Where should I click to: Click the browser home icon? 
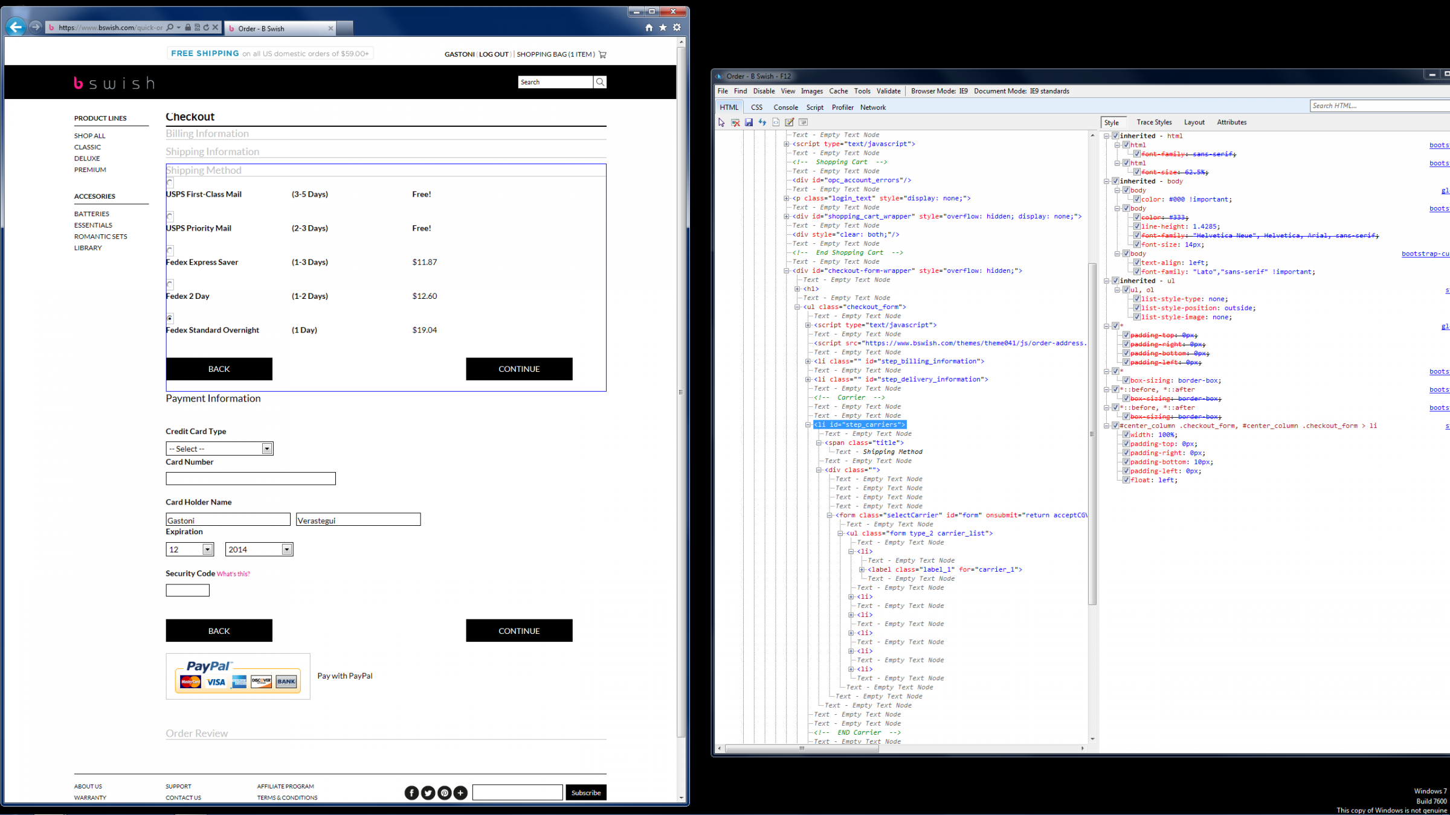coord(649,28)
